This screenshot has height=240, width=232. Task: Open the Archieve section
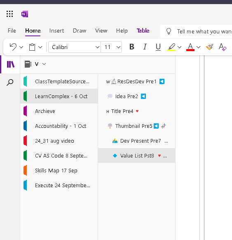coord(59,111)
